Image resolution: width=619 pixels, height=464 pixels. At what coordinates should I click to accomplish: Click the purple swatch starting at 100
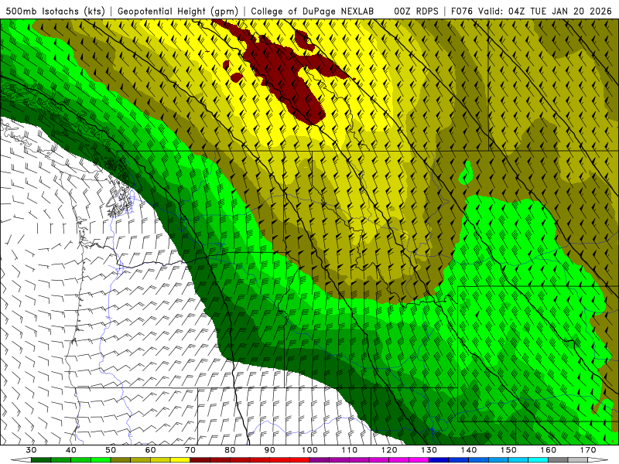click(x=320, y=460)
